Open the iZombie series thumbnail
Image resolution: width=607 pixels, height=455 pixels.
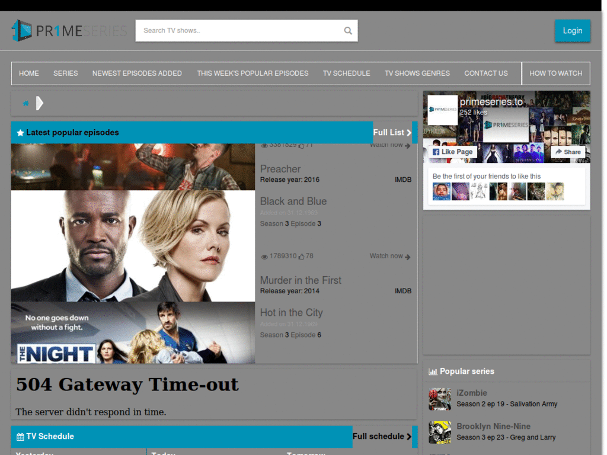coord(440,399)
